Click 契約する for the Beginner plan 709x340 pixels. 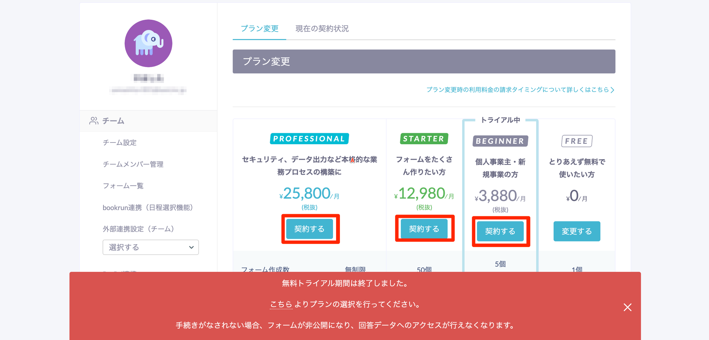pyautogui.click(x=500, y=231)
